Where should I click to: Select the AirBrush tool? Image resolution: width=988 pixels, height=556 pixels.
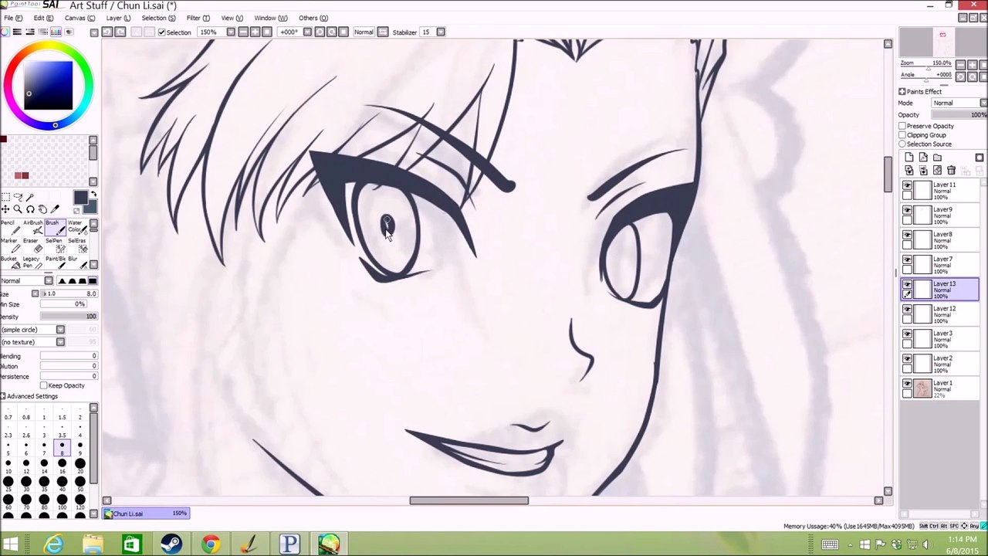[x=32, y=228]
